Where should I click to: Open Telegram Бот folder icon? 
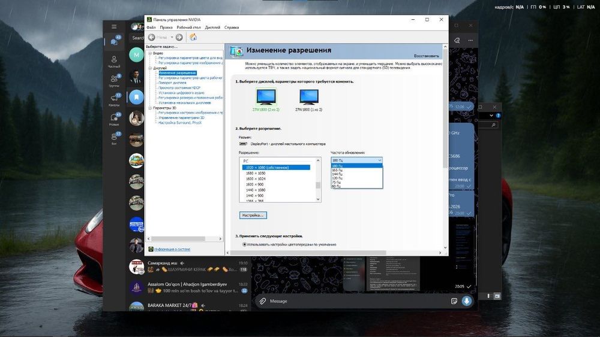(114, 138)
